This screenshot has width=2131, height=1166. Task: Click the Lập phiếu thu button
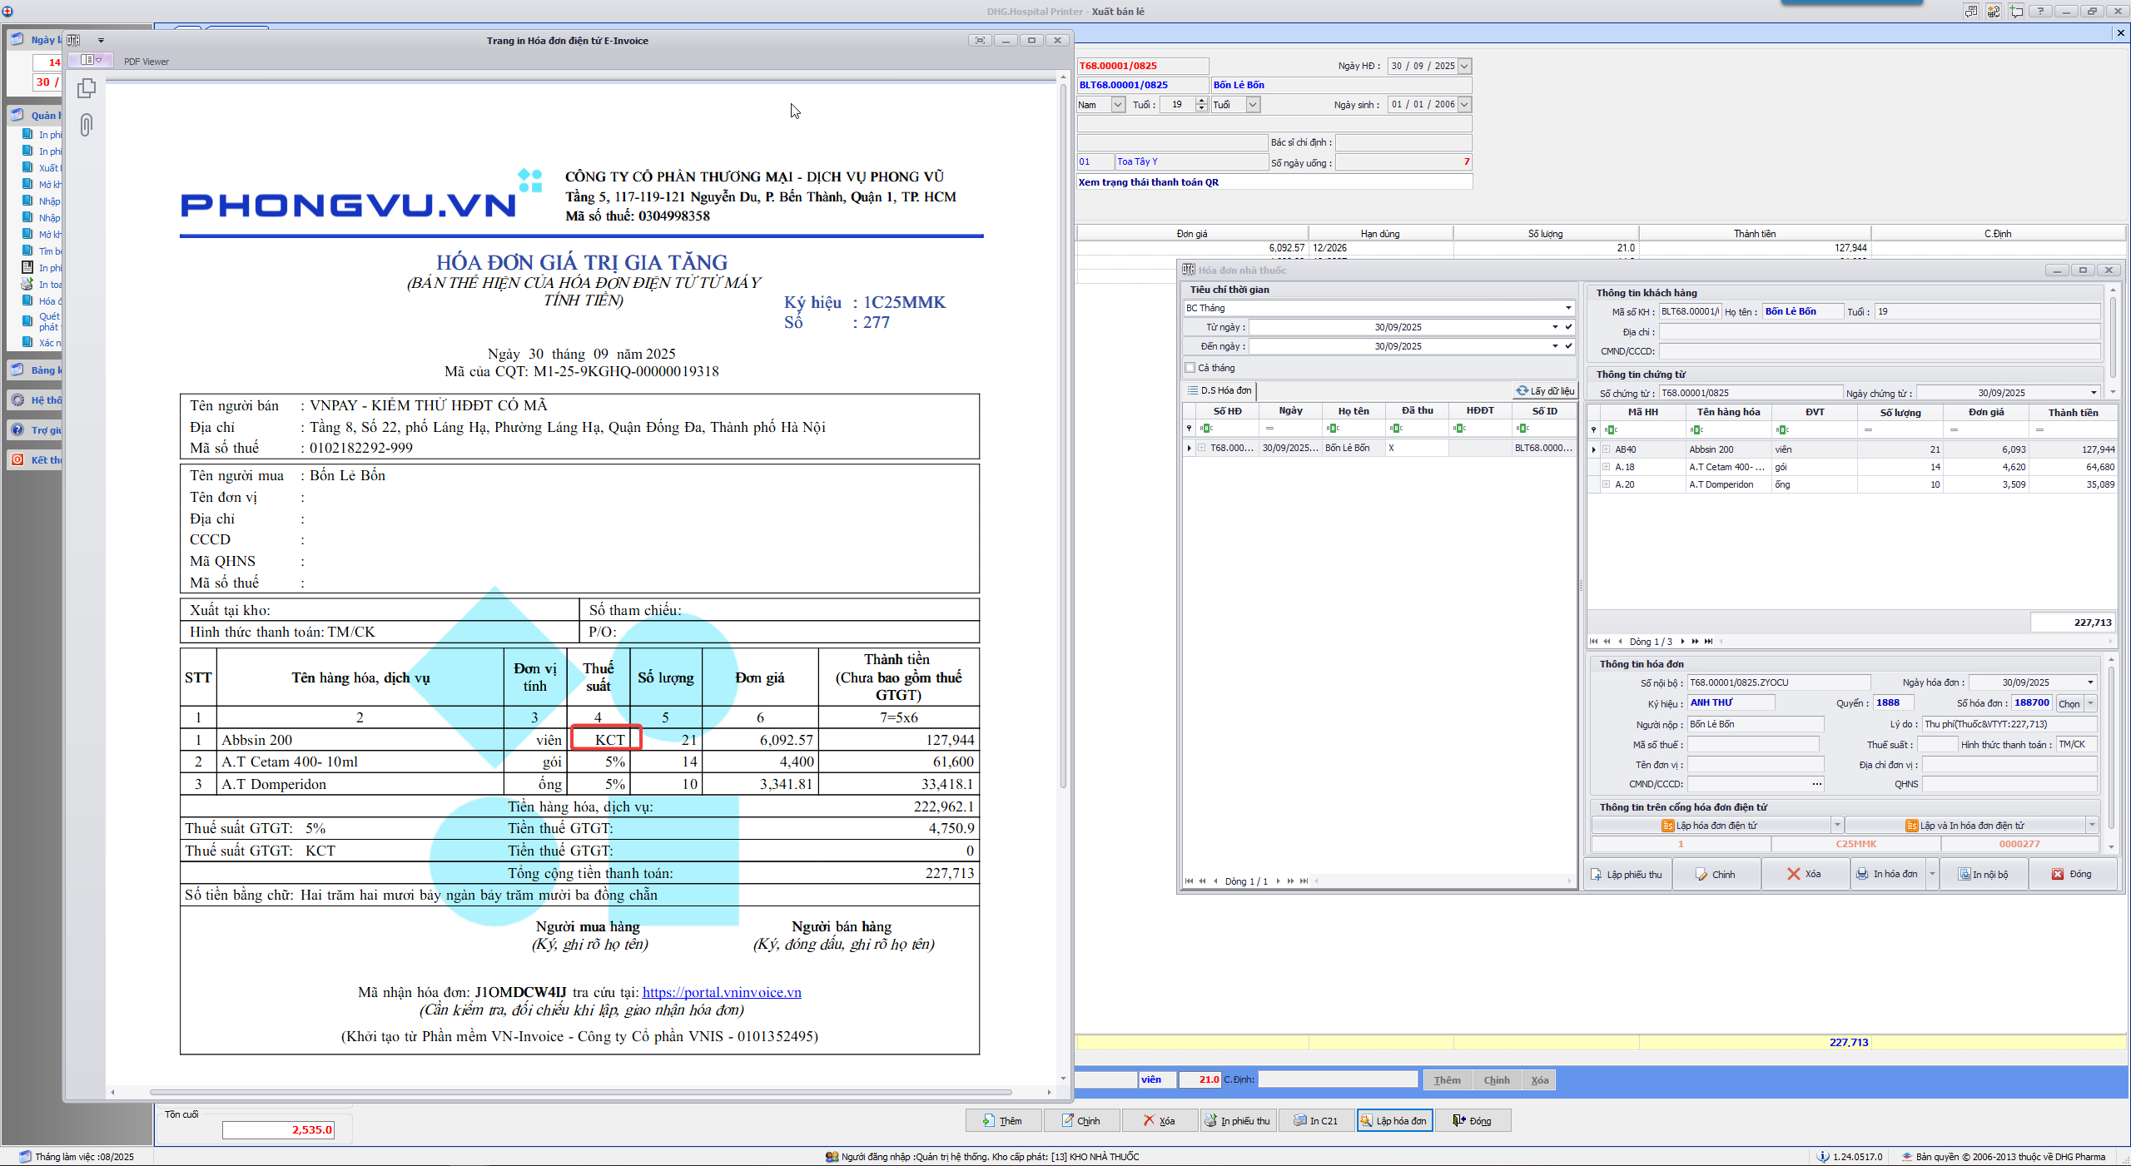pyautogui.click(x=1627, y=874)
